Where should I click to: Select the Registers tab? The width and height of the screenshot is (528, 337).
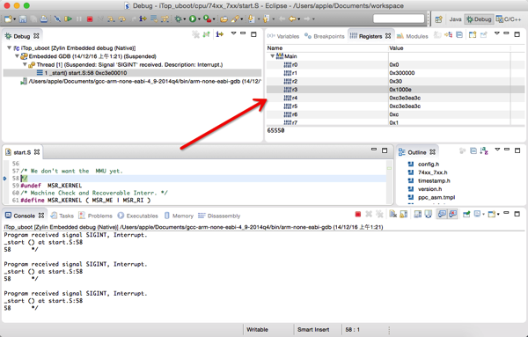pyautogui.click(x=370, y=36)
